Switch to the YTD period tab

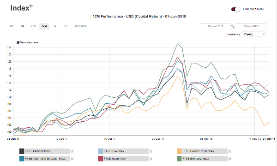(33, 26)
